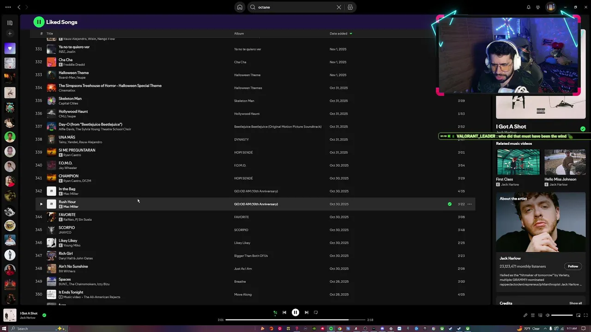Toggle shuffle in the player controls
Viewport: 591px width, 332px height.
(275, 313)
